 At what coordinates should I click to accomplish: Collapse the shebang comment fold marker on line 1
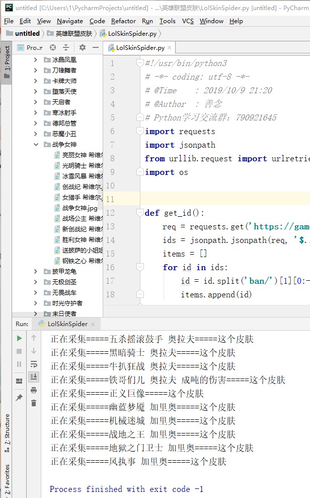click(140, 63)
